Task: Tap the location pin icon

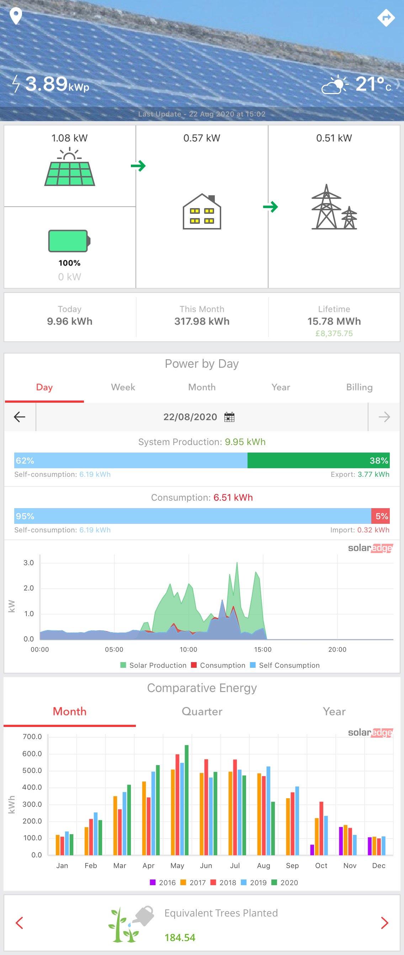Action: (x=16, y=17)
